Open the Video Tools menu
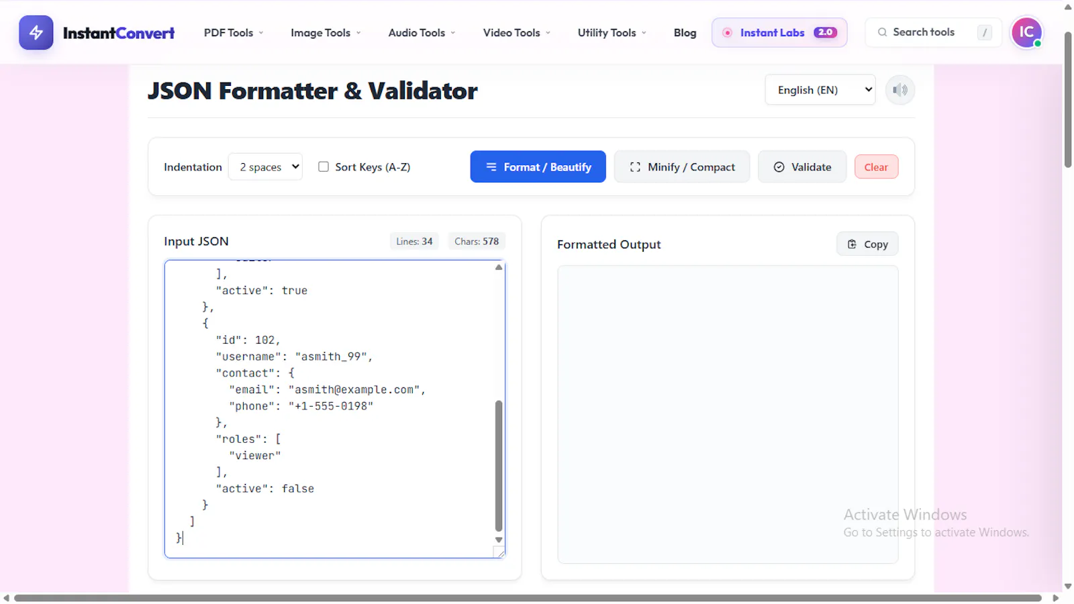This screenshot has width=1074, height=604. pyautogui.click(x=516, y=33)
